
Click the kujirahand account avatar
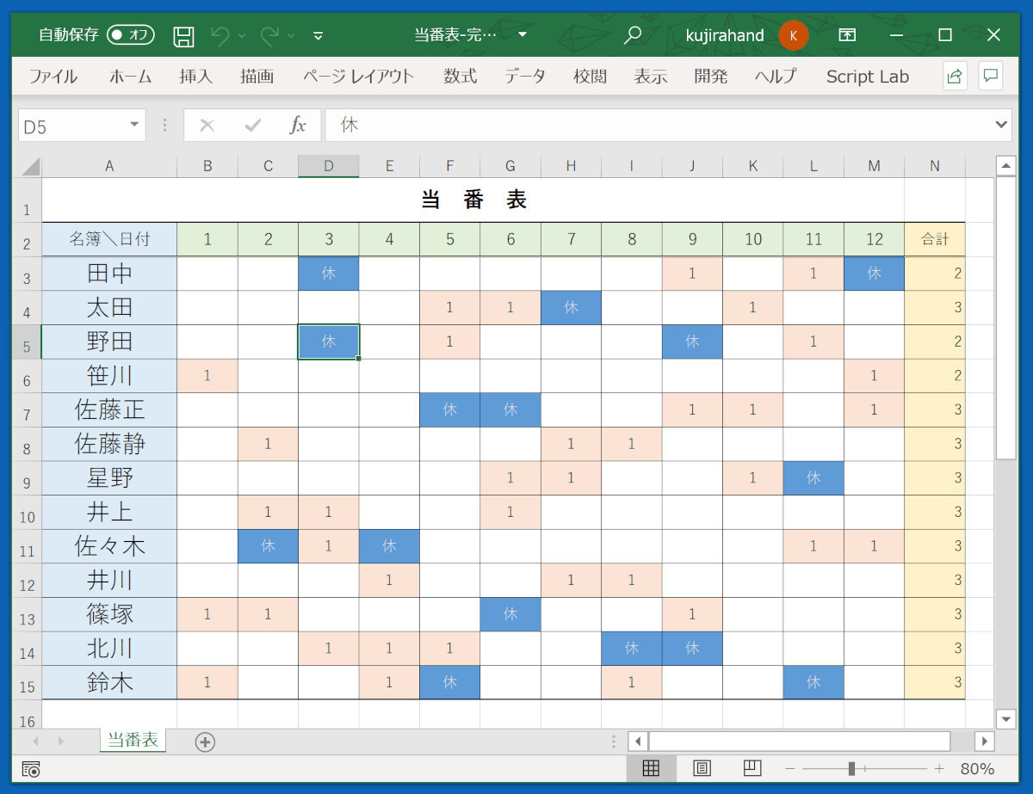point(793,35)
